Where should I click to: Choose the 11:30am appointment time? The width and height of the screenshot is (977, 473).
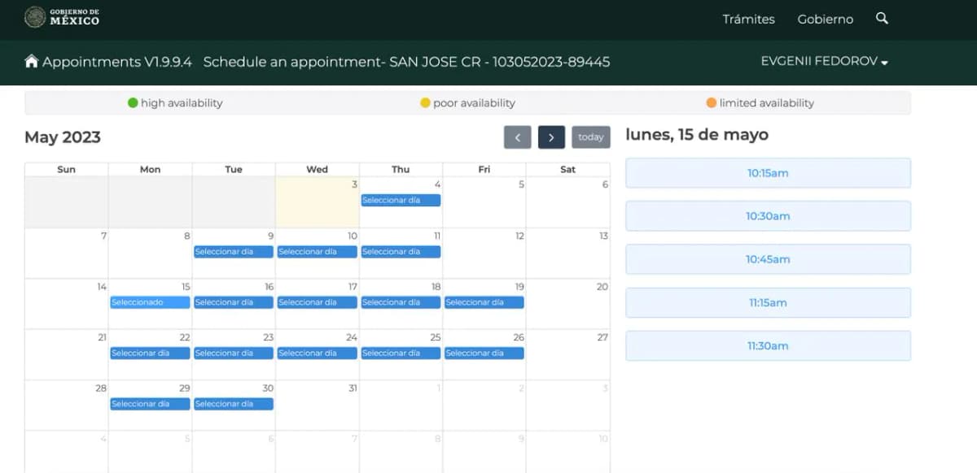point(768,345)
